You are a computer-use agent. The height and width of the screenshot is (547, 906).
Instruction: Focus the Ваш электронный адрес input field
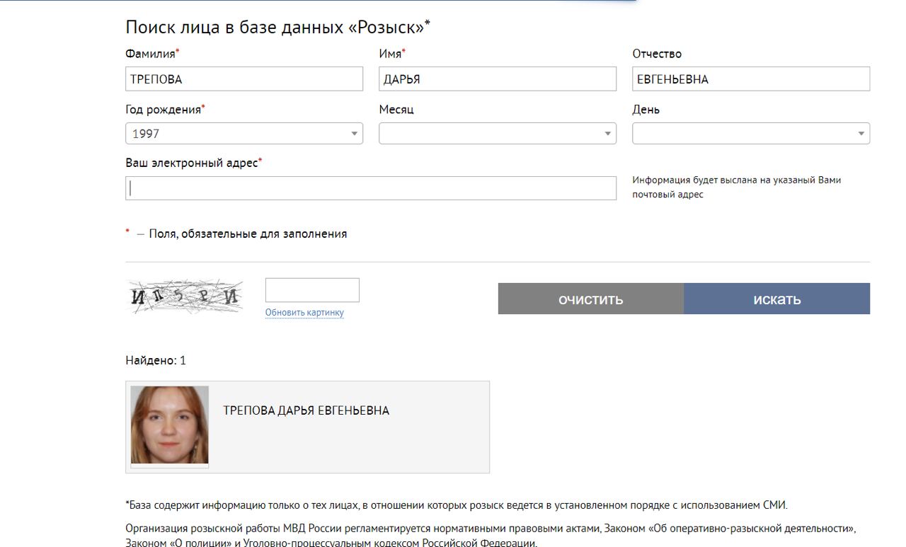tap(371, 188)
